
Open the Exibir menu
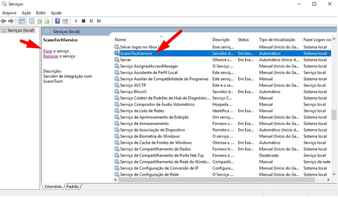pos(41,13)
